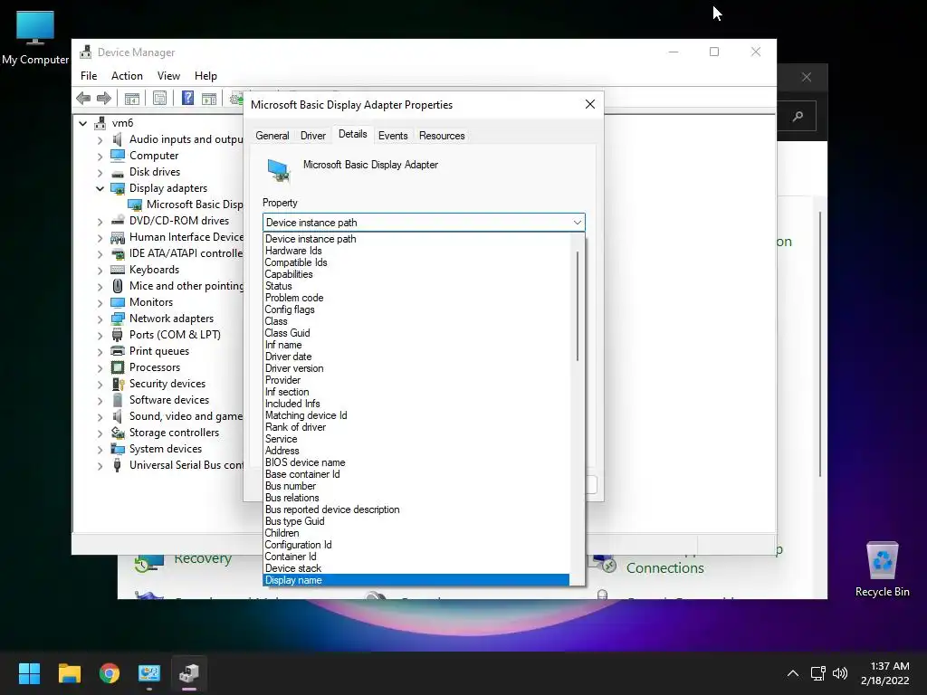Click the Print queues icon
Viewport: 927px width, 695px height.
point(118,351)
